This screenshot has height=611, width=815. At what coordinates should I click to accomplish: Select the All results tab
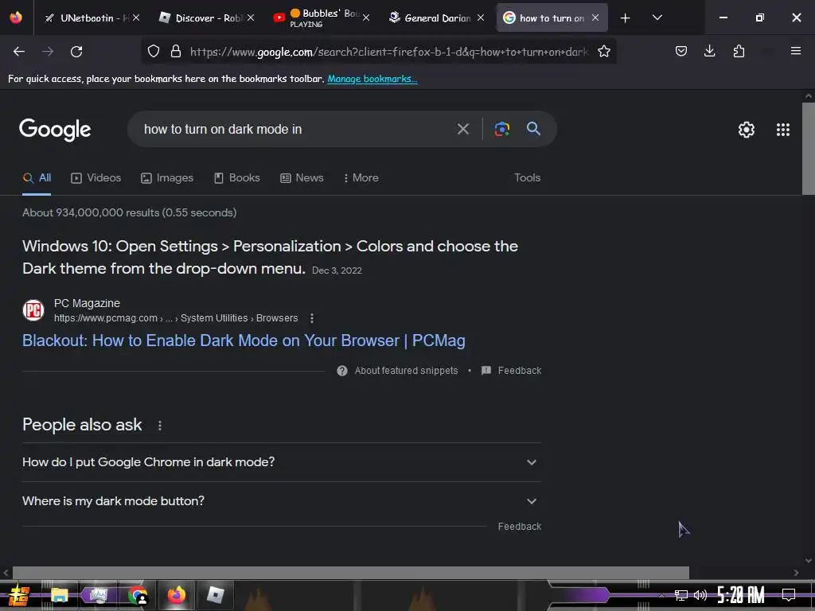click(37, 177)
